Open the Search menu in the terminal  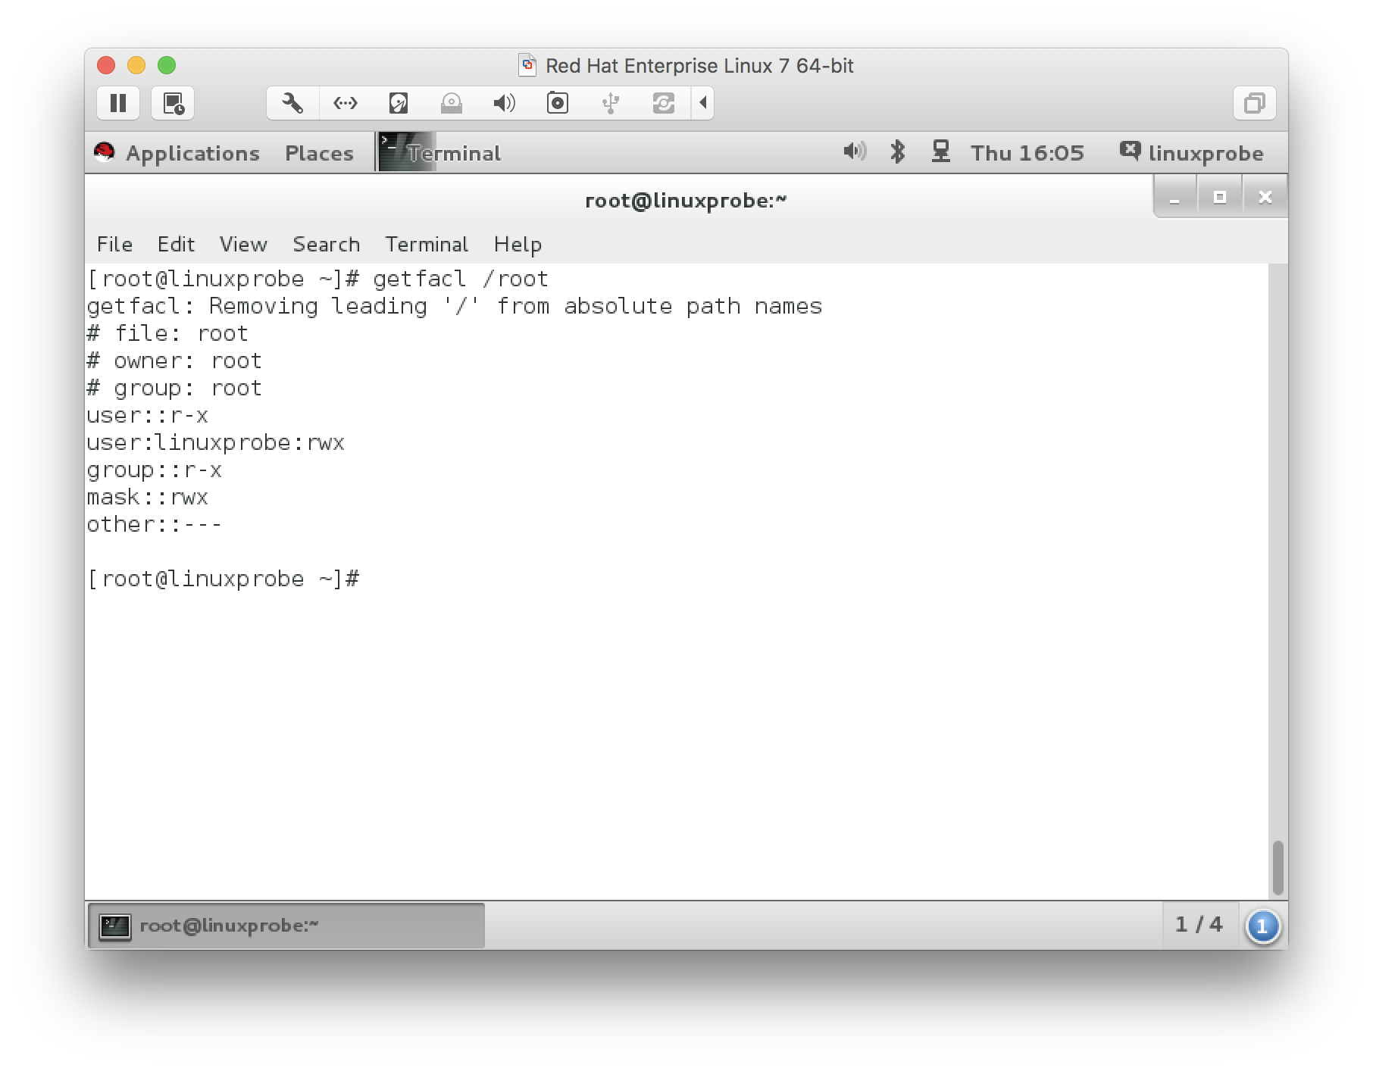point(327,245)
